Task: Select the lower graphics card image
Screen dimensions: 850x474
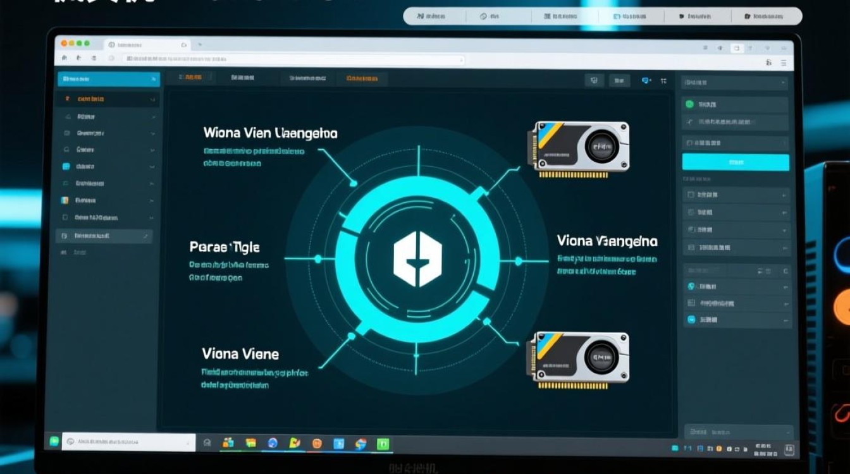Action: [x=580, y=357]
